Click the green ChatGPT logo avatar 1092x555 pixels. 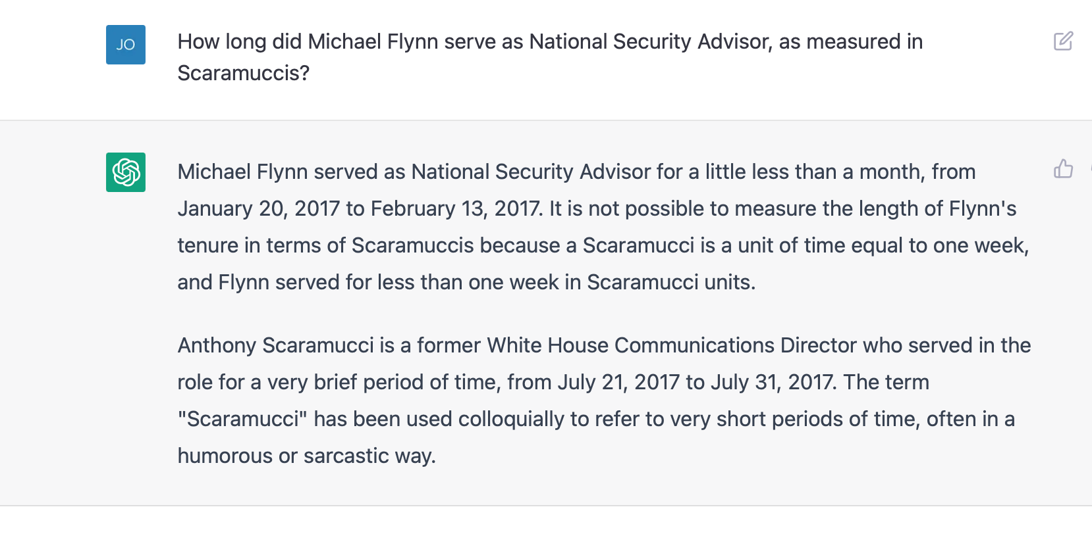pyautogui.click(x=126, y=172)
